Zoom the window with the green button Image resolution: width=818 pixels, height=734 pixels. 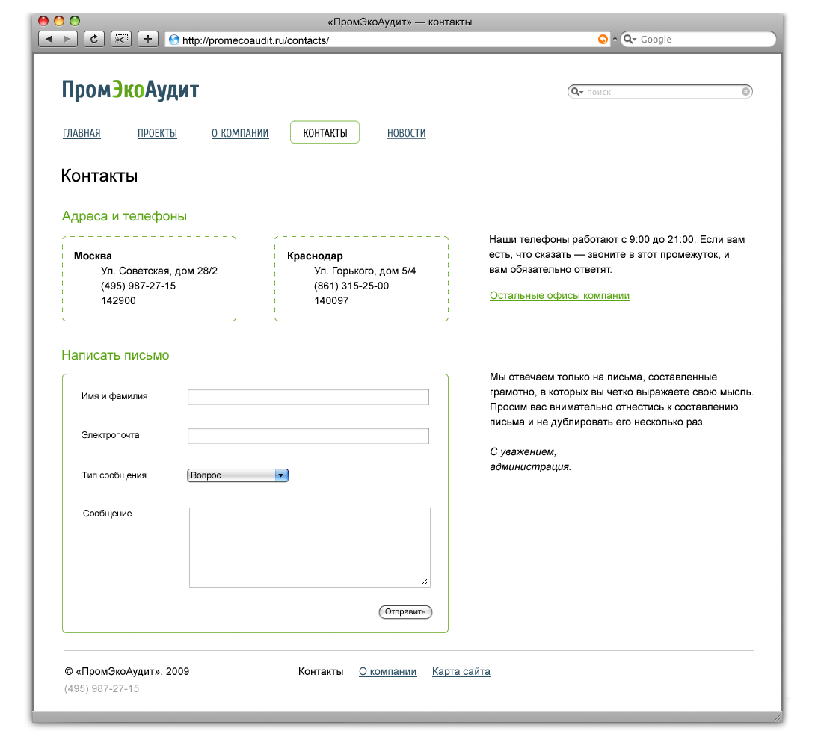(75, 21)
